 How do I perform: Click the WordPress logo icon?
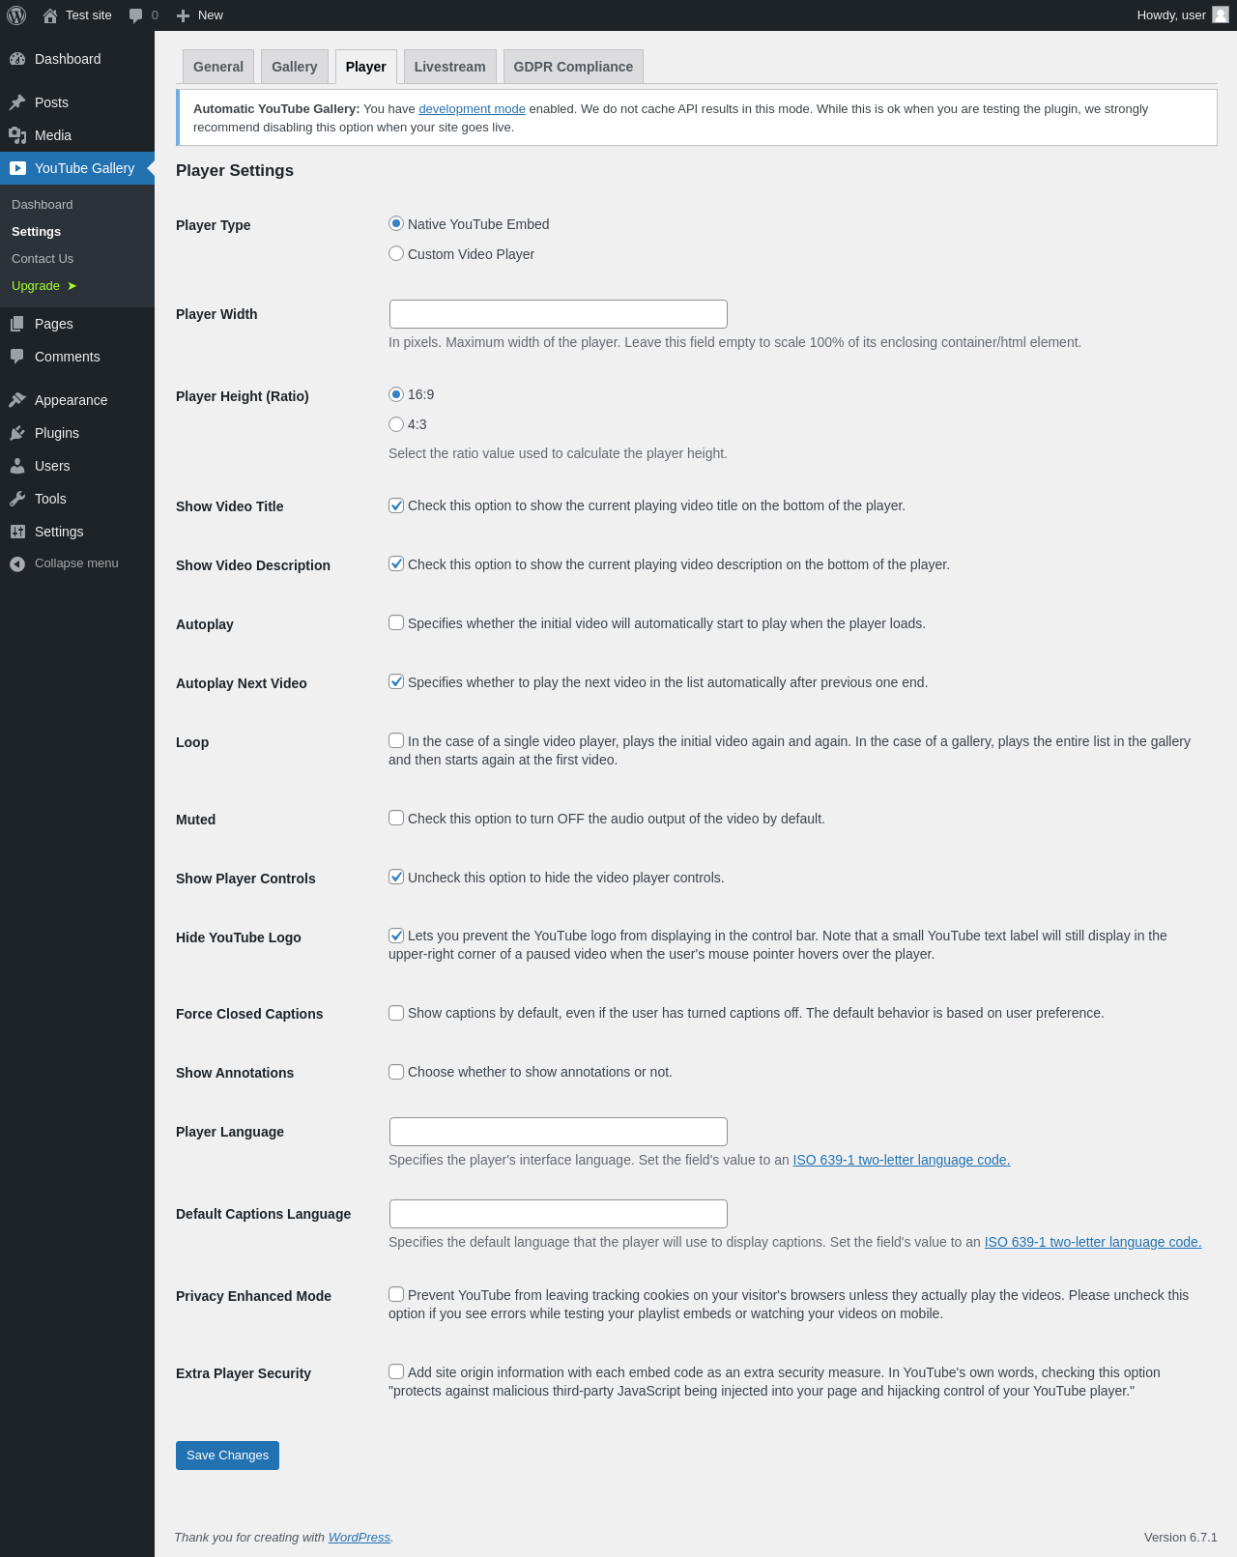tap(16, 15)
